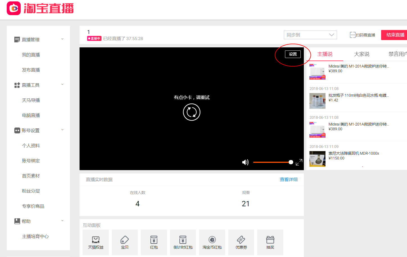This screenshot has width=407, height=257.
Task: Collapse the 直播管理 section chevron
Action: pos(62,39)
